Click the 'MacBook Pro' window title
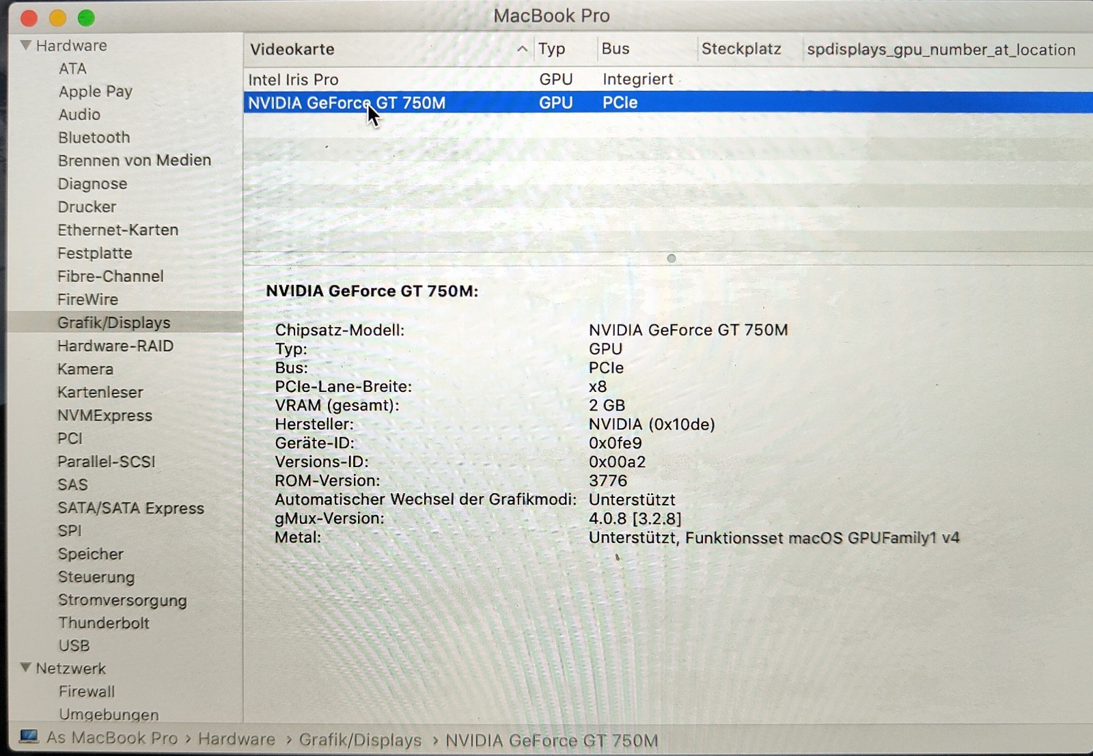 [x=552, y=16]
